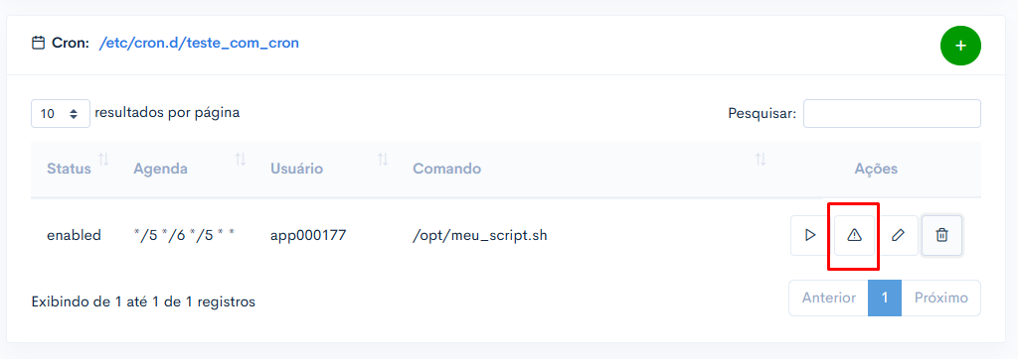This screenshot has width=1018, height=359.
Task: Click the Comando column header
Action: 446,170
